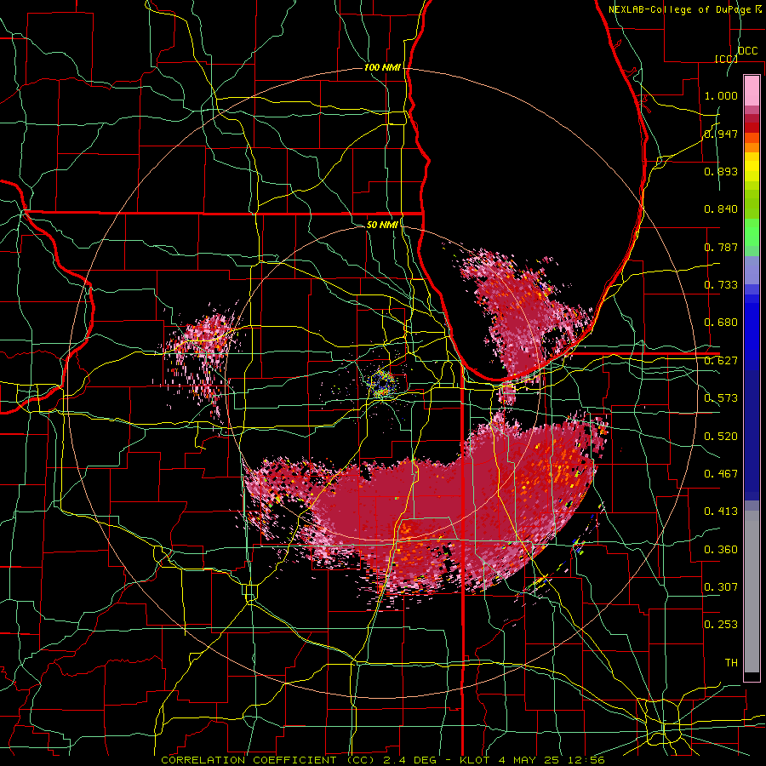Viewport: 766px width, 766px height.
Task: Click the 100 NMI range ring label
Action: tap(382, 67)
